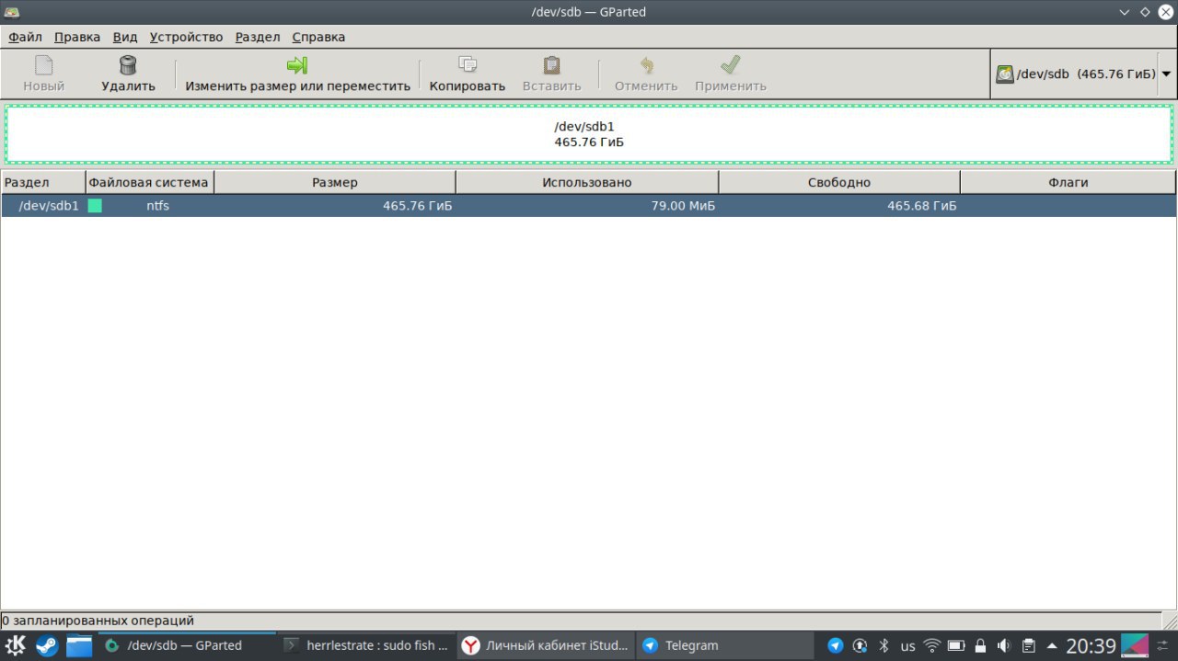Select the /dev/sdb1 row in table
Image resolution: width=1178 pixels, height=661 pixels.
(589, 206)
